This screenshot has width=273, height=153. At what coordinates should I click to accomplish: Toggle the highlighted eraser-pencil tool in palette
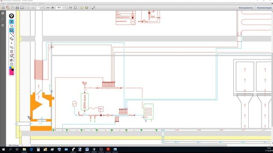point(12,30)
